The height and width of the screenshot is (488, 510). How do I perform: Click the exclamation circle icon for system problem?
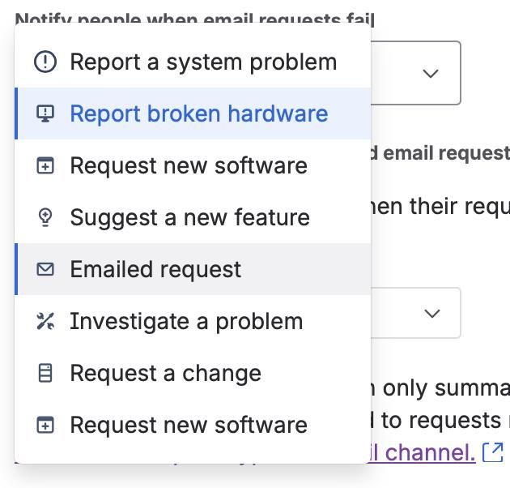45,62
